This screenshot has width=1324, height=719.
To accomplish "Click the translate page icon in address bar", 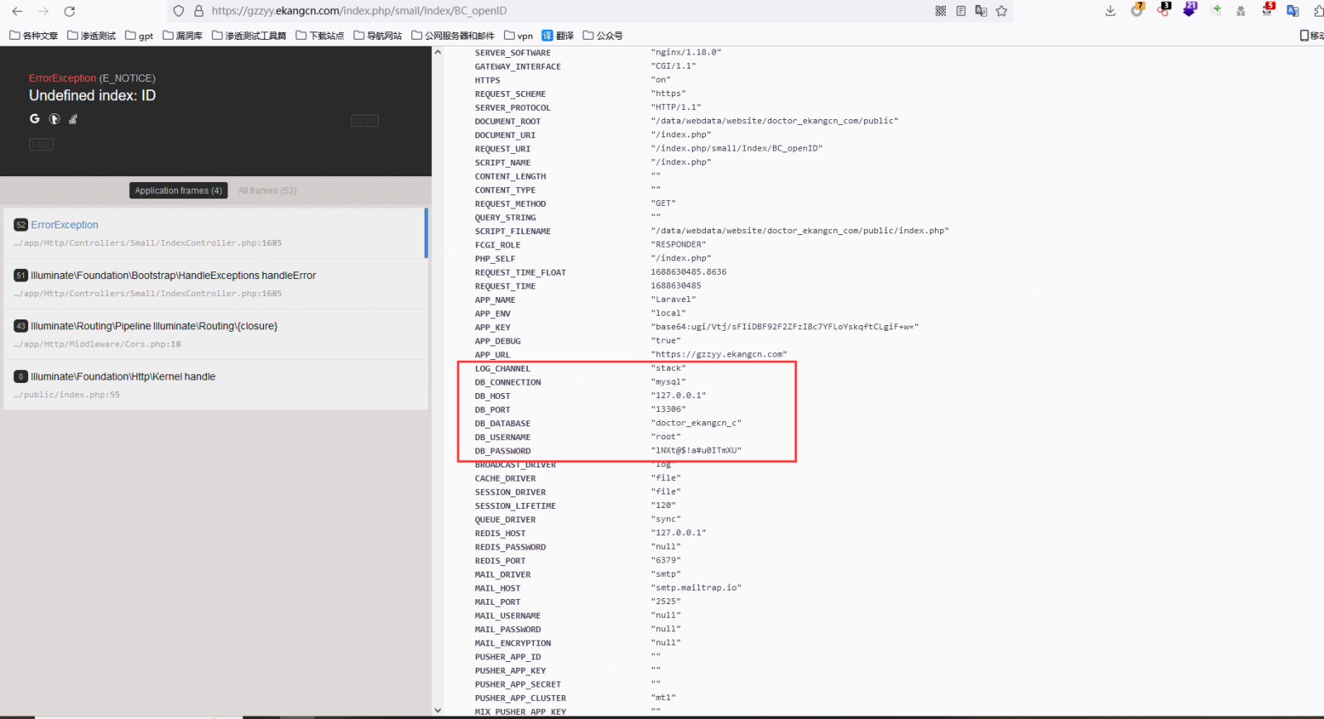I will point(981,11).
